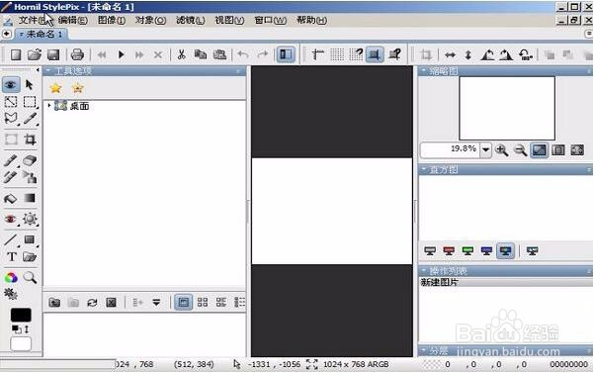Click the 桌面 folder label
Screen dimensions: 594x373
pos(79,106)
